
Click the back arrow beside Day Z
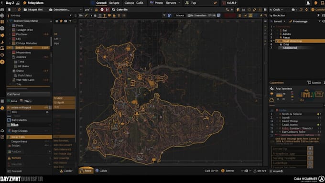tap(2, 3)
